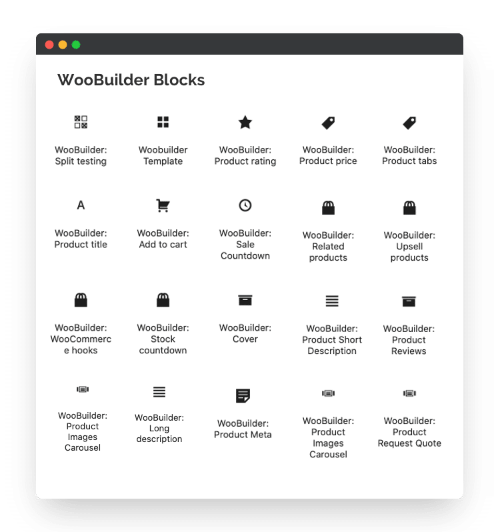Click the Cover archive box icon
The image size is (494, 532).
pyautogui.click(x=245, y=300)
